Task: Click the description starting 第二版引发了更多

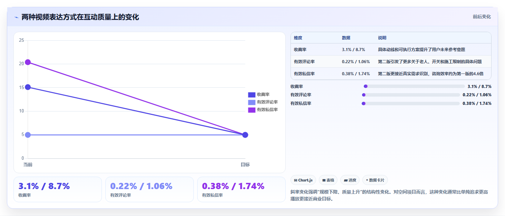Action: point(430,62)
